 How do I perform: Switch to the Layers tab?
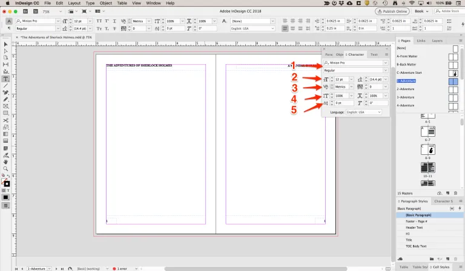tap(437, 41)
